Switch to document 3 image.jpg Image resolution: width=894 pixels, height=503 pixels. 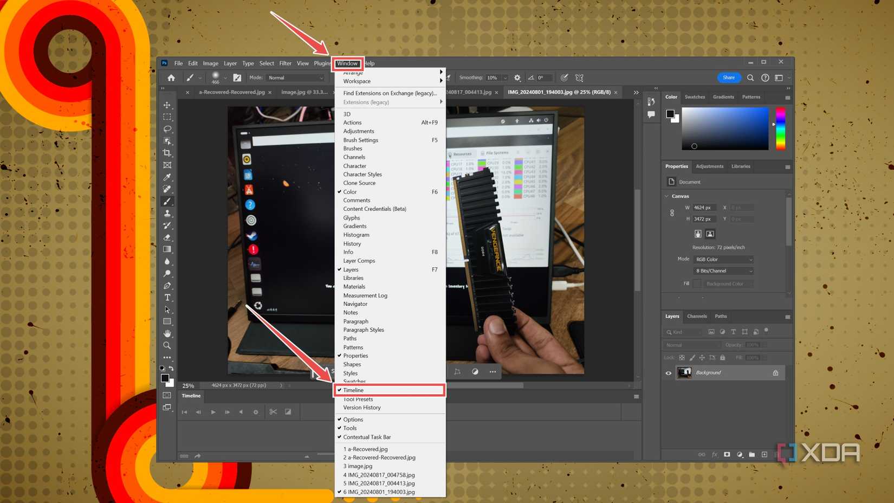click(x=390, y=466)
